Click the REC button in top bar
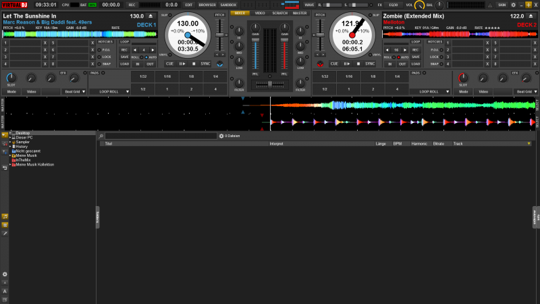Screen dimensions: 540x304 click(x=132, y=5)
